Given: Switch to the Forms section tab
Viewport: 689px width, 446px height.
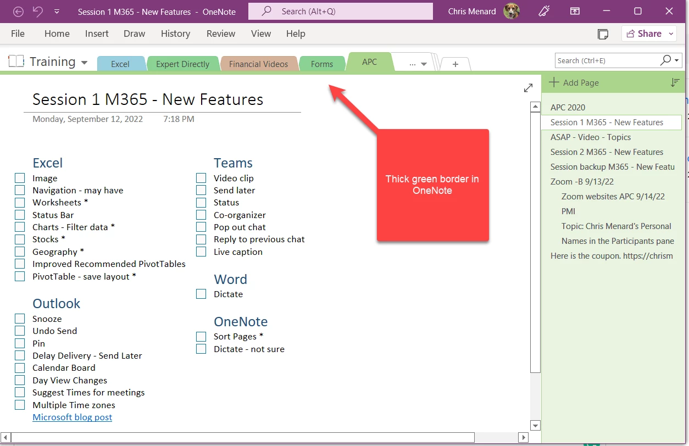Looking at the screenshot, I should 322,64.
